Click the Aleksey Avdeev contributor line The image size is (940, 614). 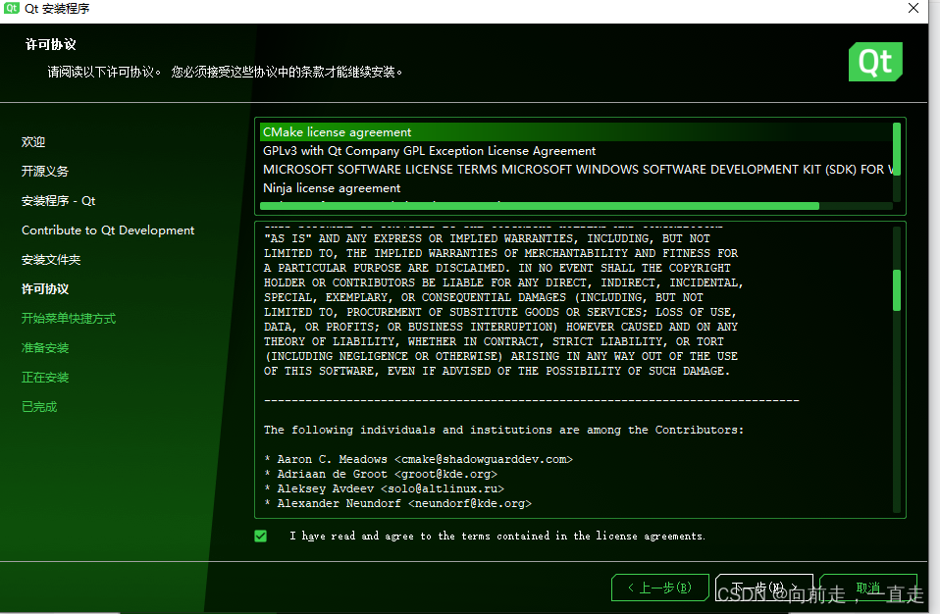(385, 488)
